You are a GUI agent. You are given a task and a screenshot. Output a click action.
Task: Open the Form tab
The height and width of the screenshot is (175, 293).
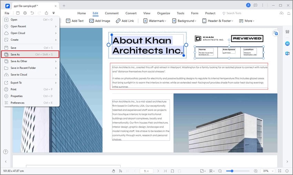195,13
